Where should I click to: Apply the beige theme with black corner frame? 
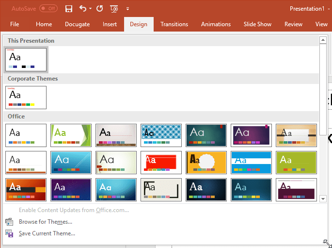pyautogui.click(x=161, y=190)
